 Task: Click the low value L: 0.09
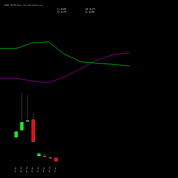90,12
